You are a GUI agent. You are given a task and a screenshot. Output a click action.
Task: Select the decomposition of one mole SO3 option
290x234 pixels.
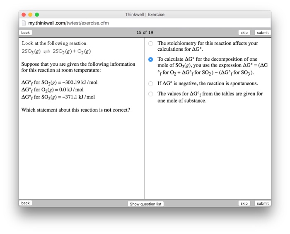point(150,60)
